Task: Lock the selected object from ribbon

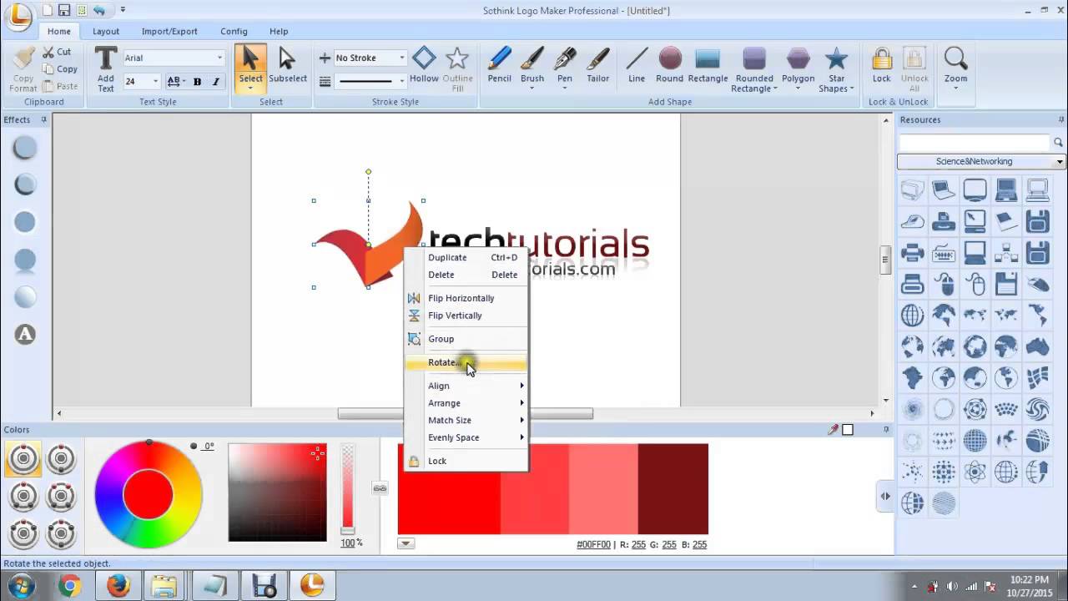Action: click(882, 65)
